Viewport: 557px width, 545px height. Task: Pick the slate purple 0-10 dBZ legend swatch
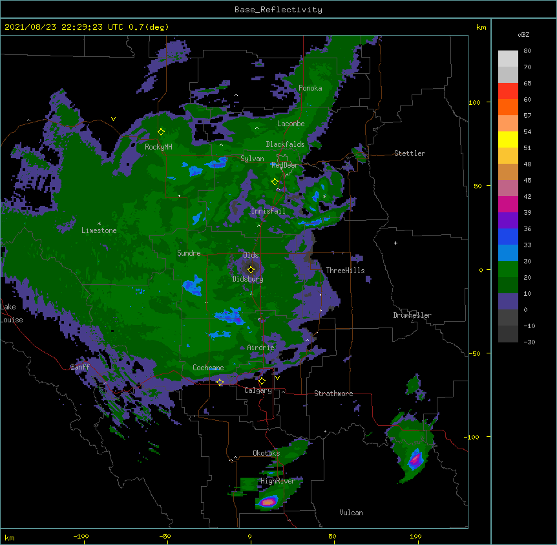click(x=508, y=302)
